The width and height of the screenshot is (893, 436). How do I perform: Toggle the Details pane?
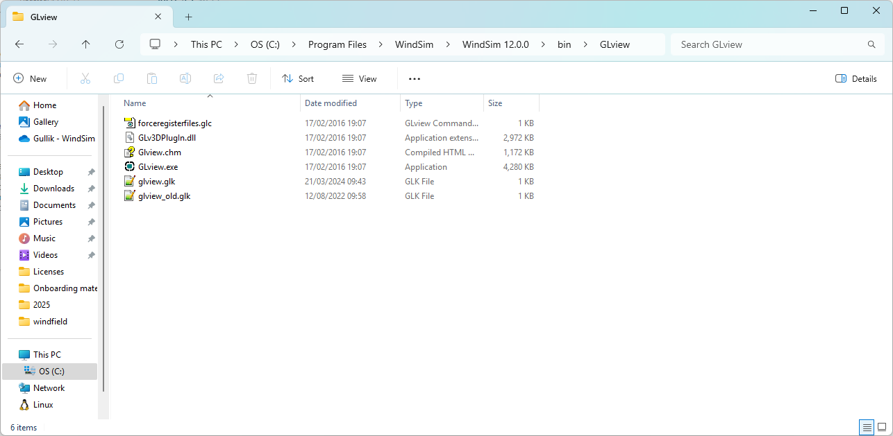(856, 79)
